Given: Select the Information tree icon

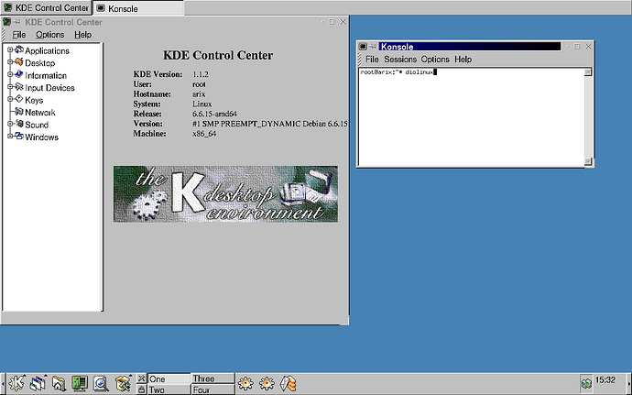Looking at the screenshot, I should (19, 74).
